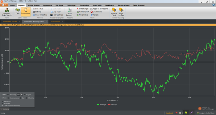This screenshot has width=216, height=115.
Task: Switch to the Home ribbon tab
Action: click(x=12, y=5)
